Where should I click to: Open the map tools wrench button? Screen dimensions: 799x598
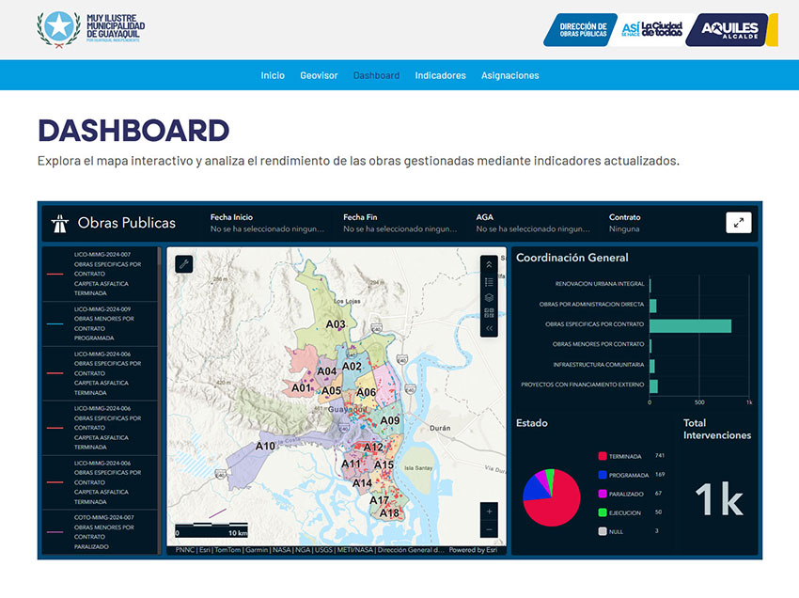(184, 264)
